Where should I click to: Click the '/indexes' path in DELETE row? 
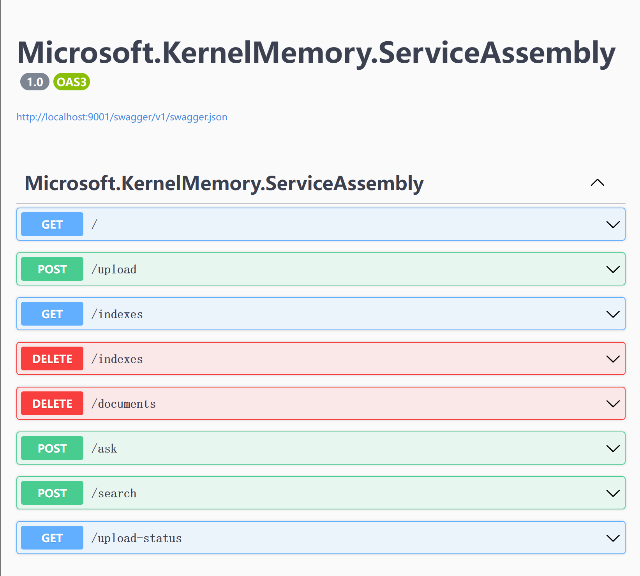click(x=117, y=359)
